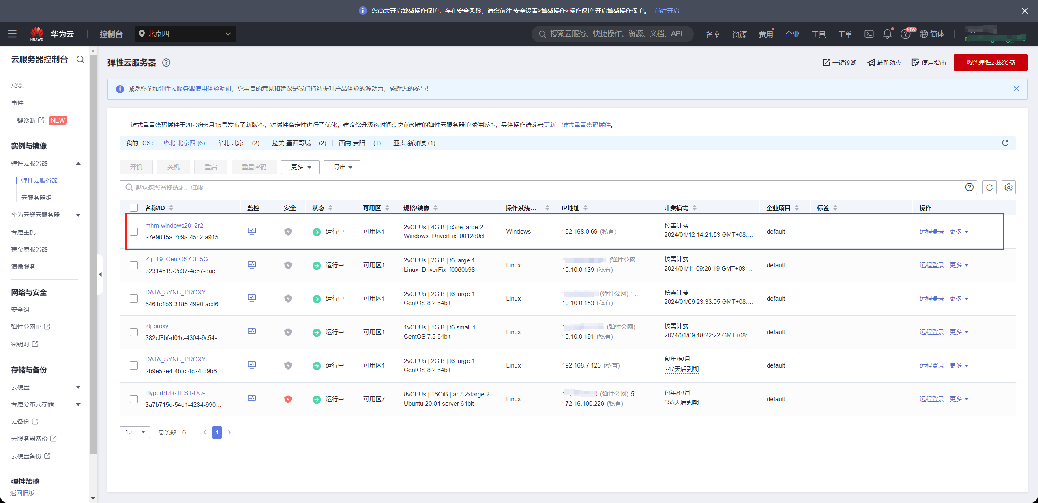Tick checkbox for 192.168.7.126 server
This screenshot has width=1038, height=503.
point(134,365)
